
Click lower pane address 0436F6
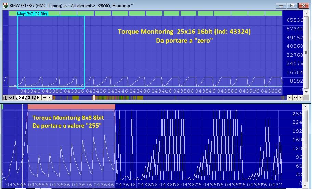tap(257, 185)
